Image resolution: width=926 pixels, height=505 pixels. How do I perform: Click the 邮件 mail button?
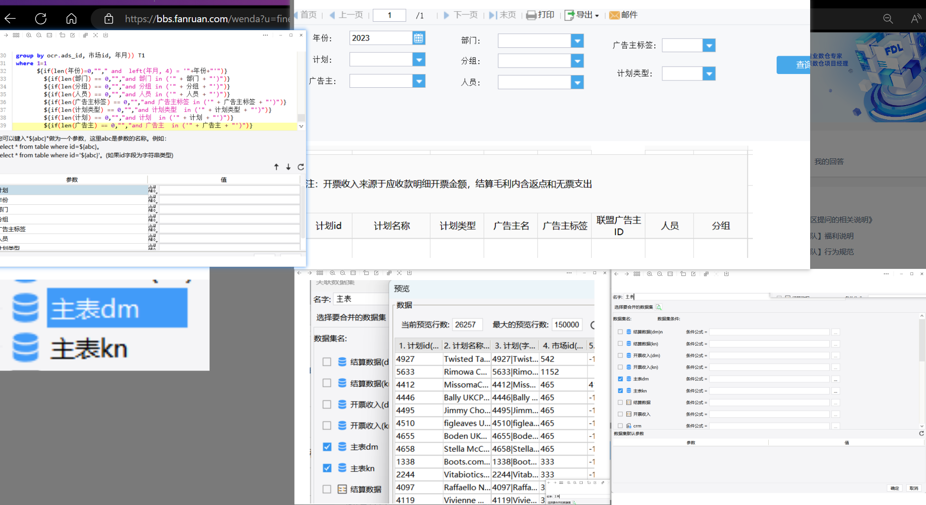pyautogui.click(x=623, y=15)
